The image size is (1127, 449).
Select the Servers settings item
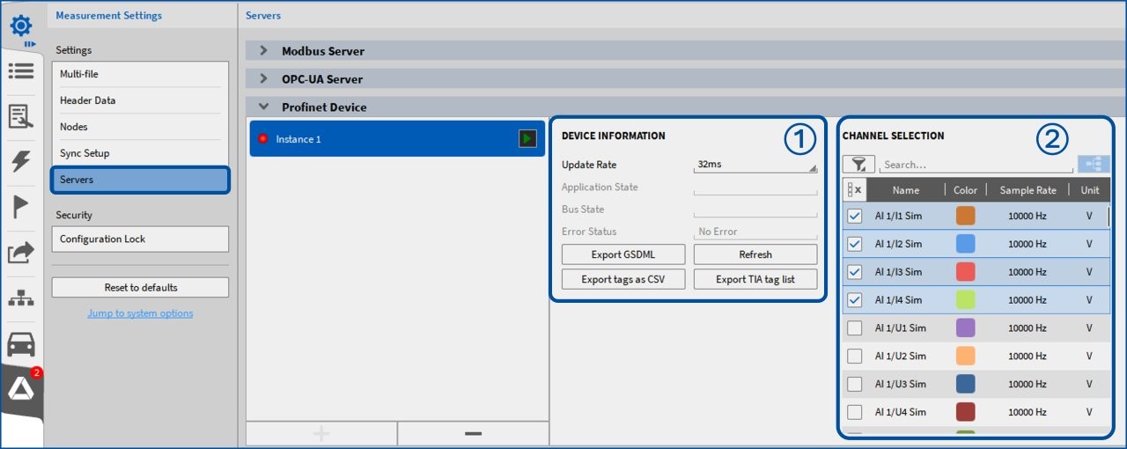coord(140,180)
